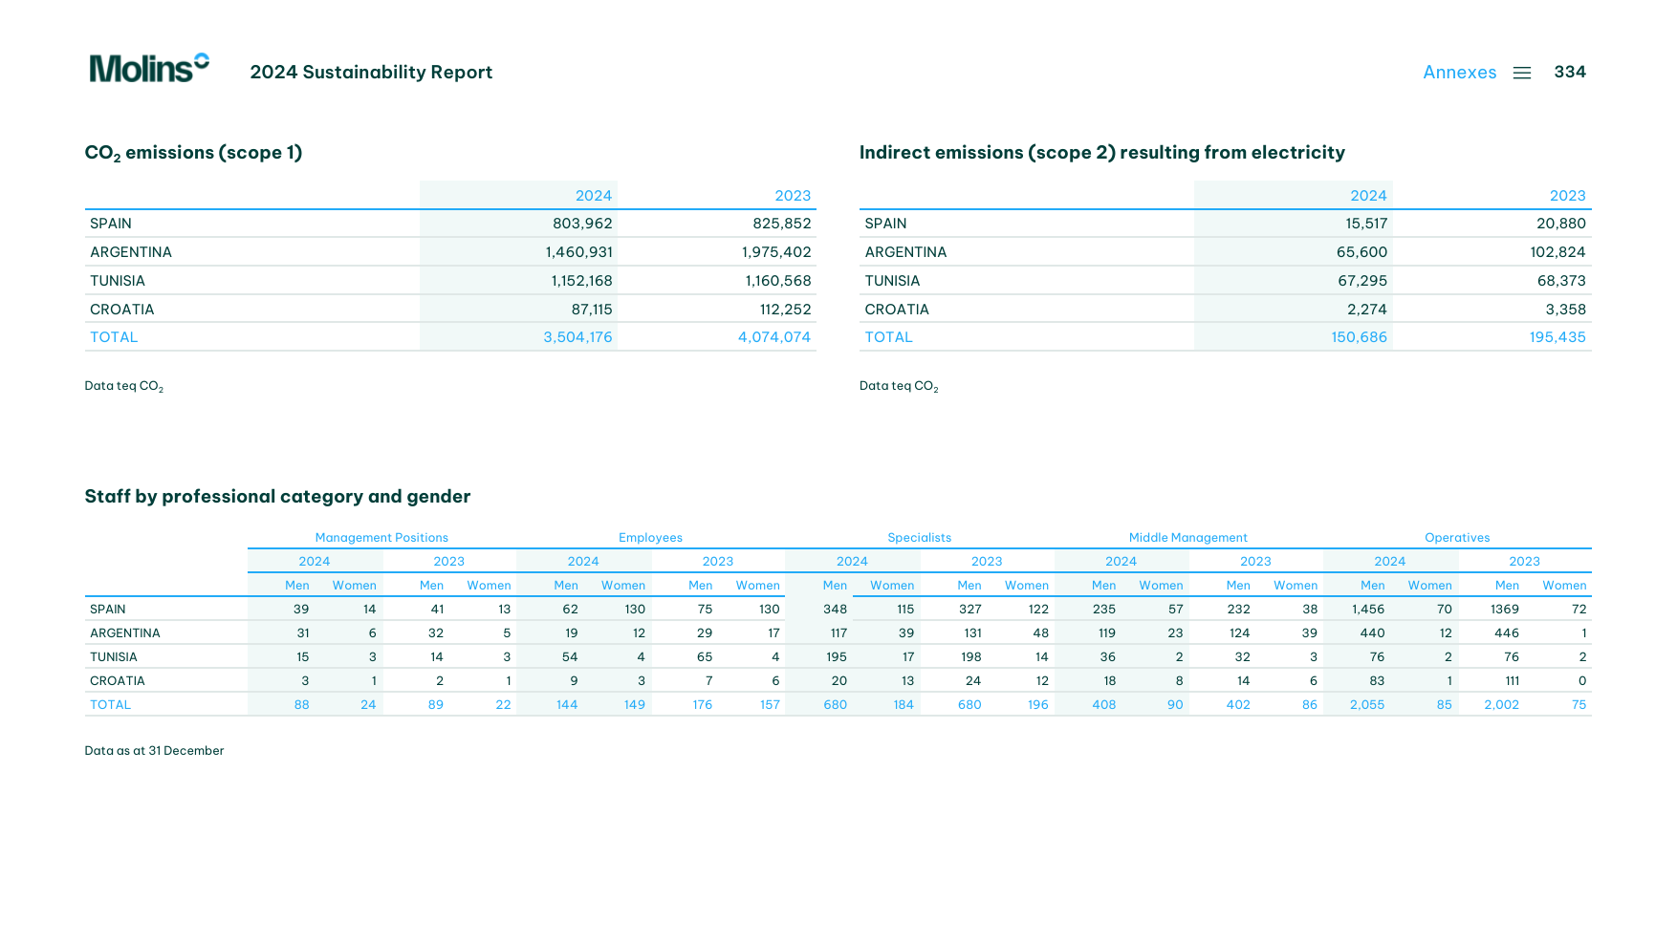
Task: Click the 'CO2 emissions (scope 1)' heading
Action: point(193,153)
